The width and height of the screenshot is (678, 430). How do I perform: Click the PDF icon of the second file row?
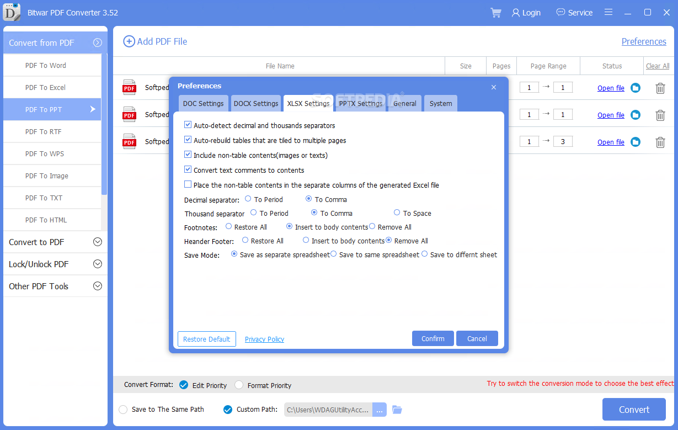129,114
